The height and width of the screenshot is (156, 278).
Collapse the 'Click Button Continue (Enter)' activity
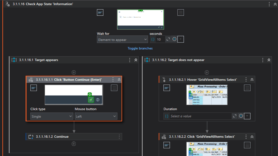point(119,79)
